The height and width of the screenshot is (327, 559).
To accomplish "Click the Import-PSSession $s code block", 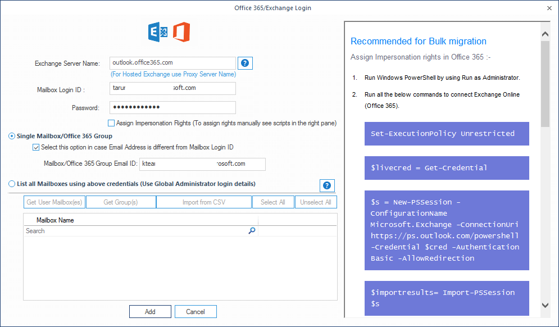I will click(447, 298).
